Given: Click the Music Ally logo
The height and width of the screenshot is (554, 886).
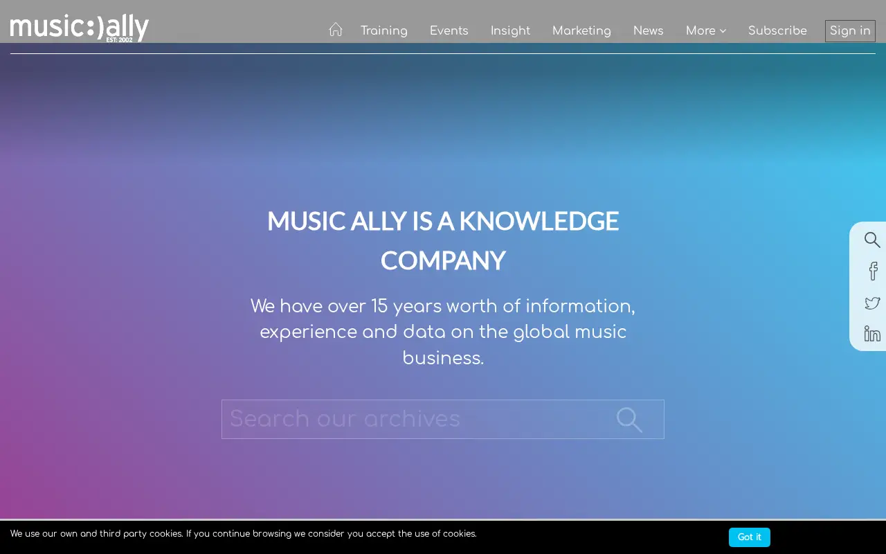Looking at the screenshot, I should coord(80,28).
